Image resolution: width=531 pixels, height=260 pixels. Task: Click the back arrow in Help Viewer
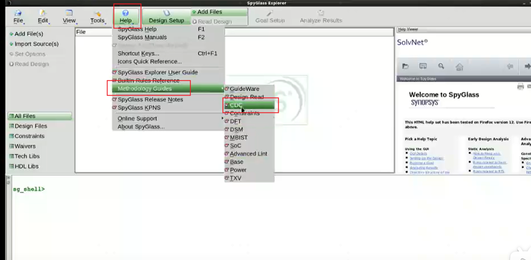point(510,66)
